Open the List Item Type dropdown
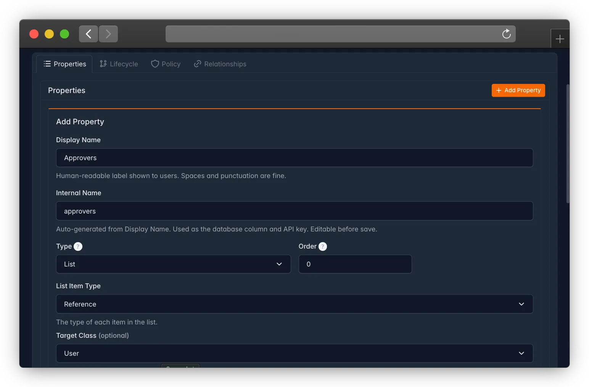This screenshot has width=589, height=387. (x=294, y=304)
